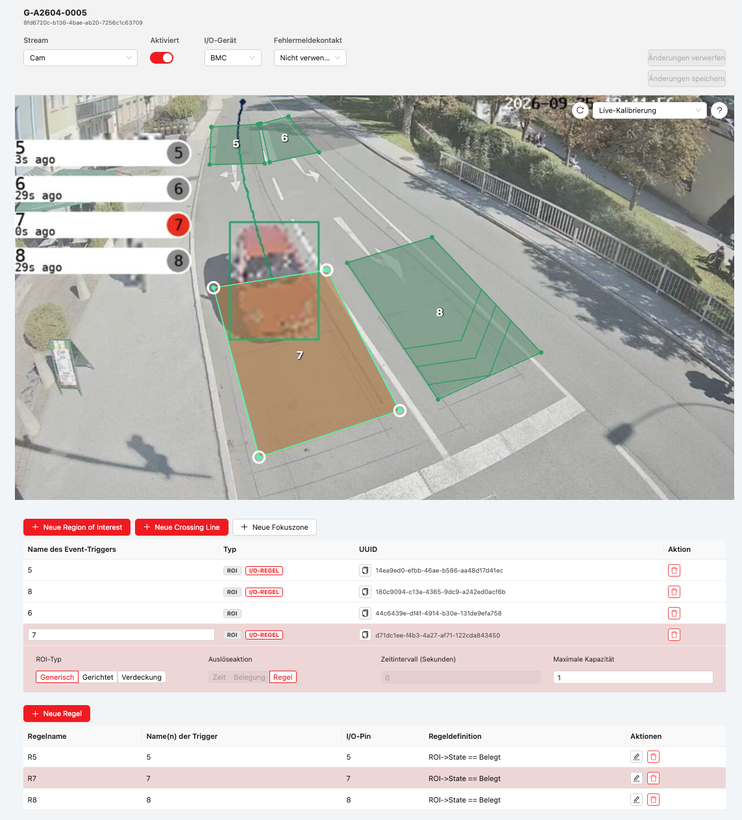Click the I/O-REGEL tag in row 8
The image size is (742, 820).
(264, 592)
